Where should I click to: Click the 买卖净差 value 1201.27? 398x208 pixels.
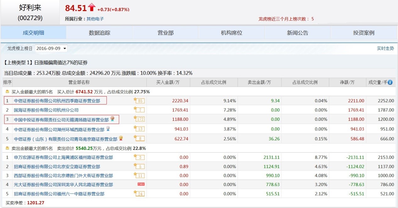pyautogui.click(x=35, y=203)
